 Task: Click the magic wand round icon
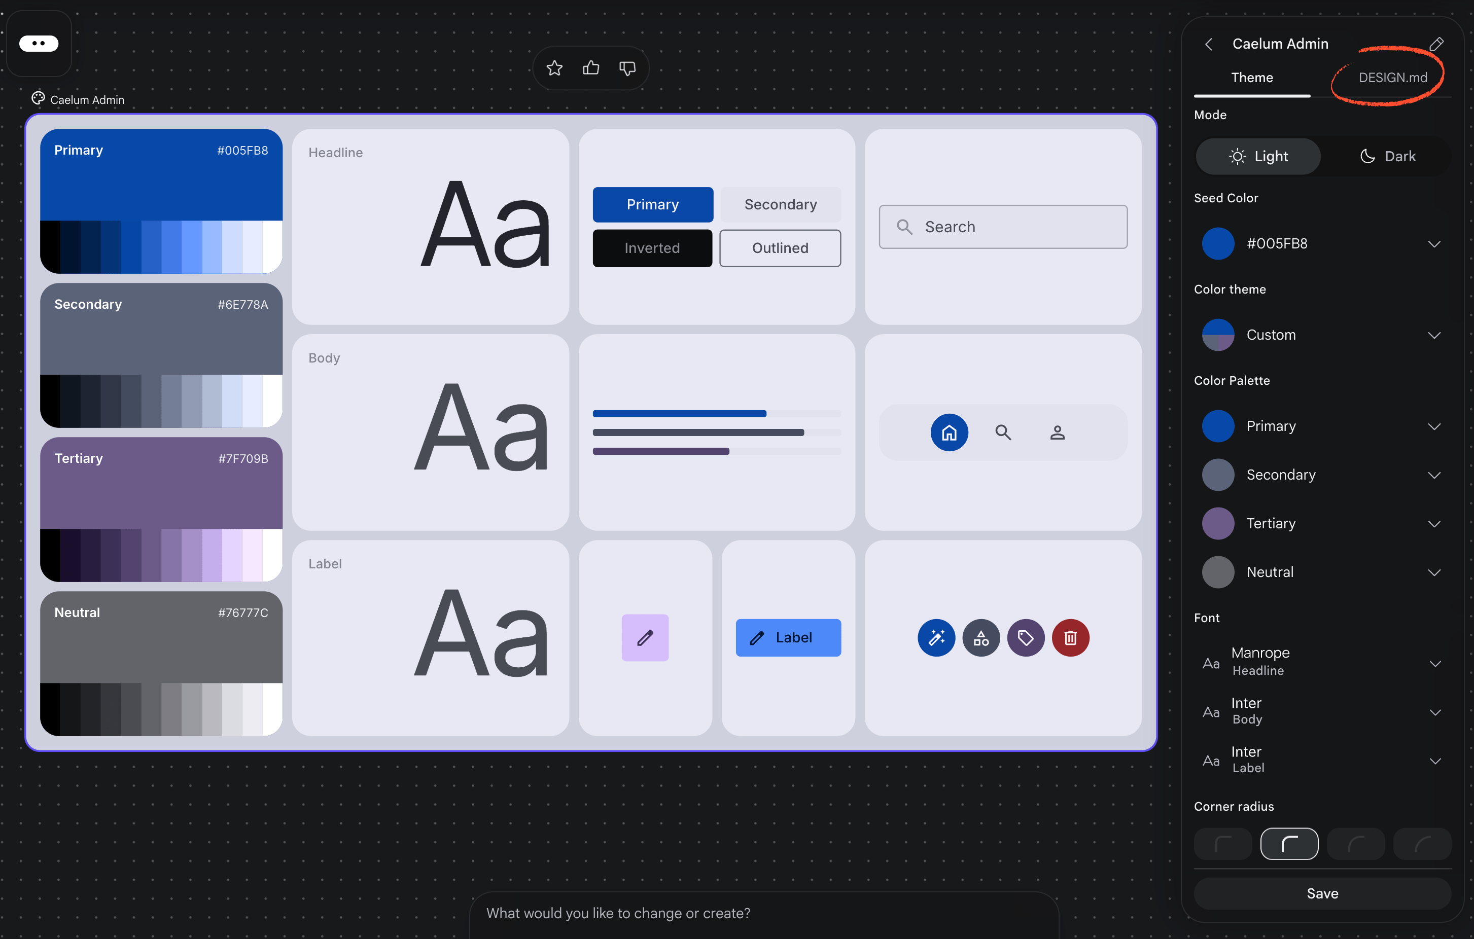[936, 638]
